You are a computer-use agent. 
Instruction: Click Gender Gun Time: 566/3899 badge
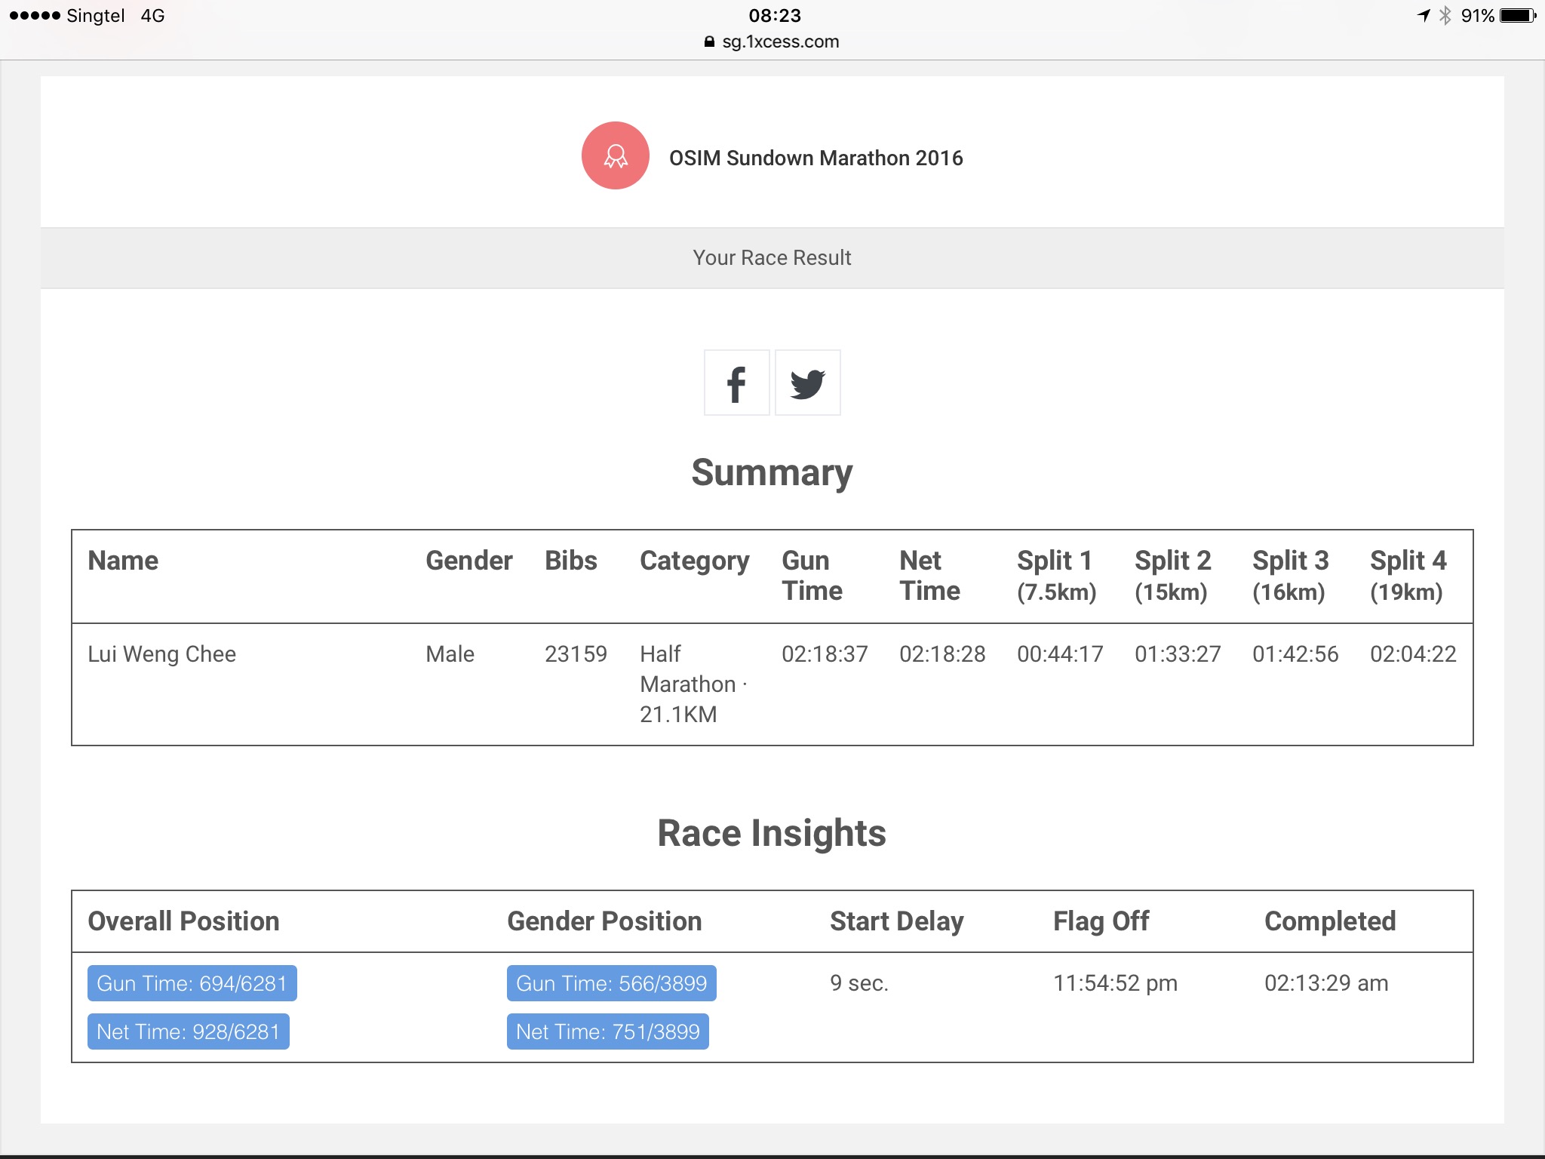tap(612, 983)
